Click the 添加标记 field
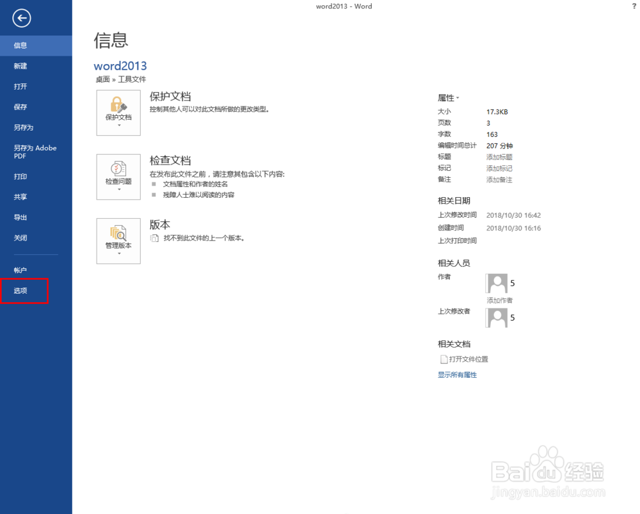 [499, 168]
